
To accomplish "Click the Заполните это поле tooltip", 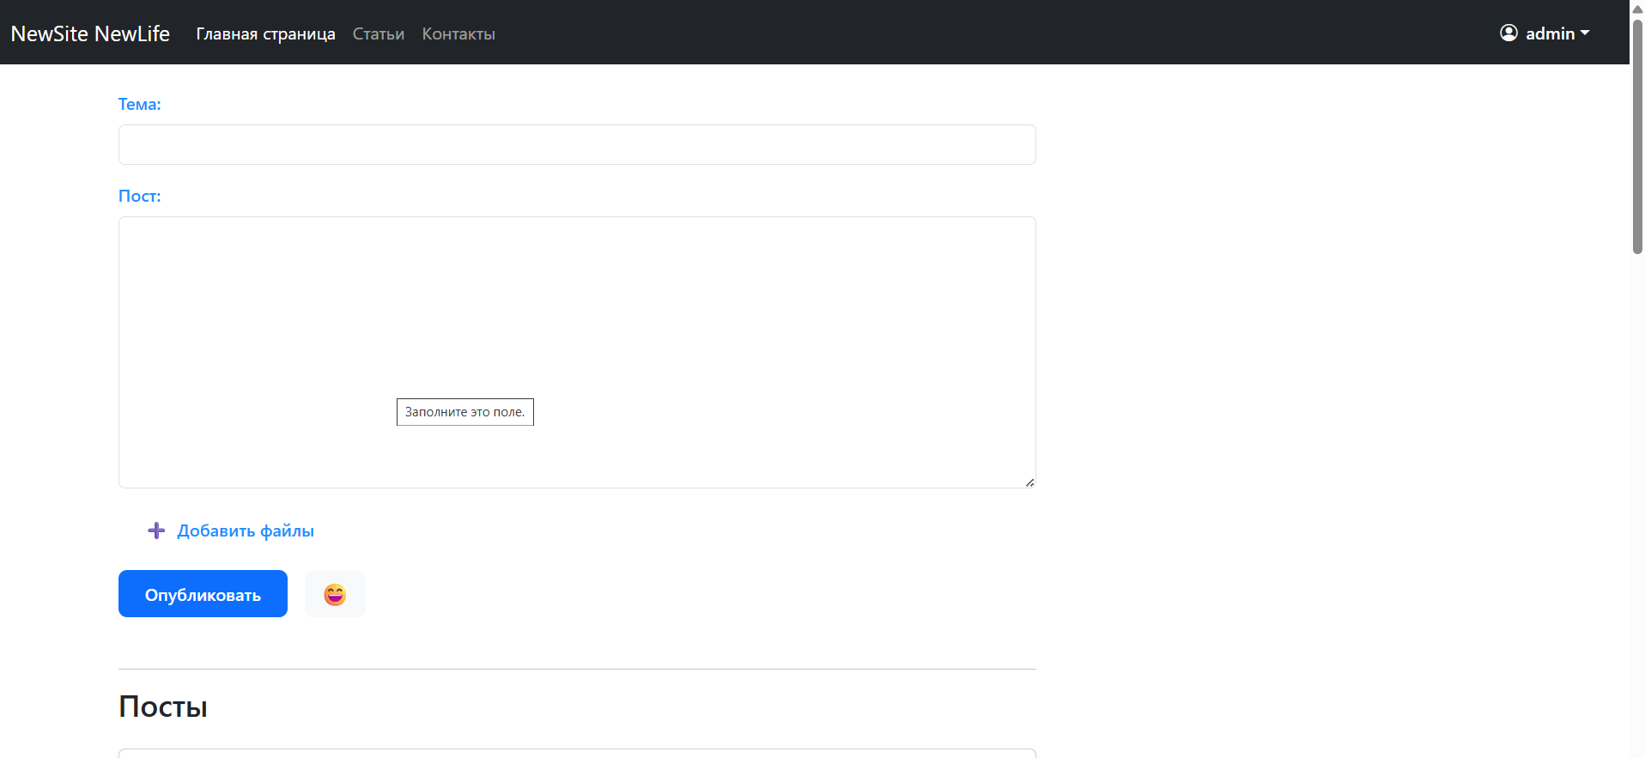I will click(x=465, y=412).
